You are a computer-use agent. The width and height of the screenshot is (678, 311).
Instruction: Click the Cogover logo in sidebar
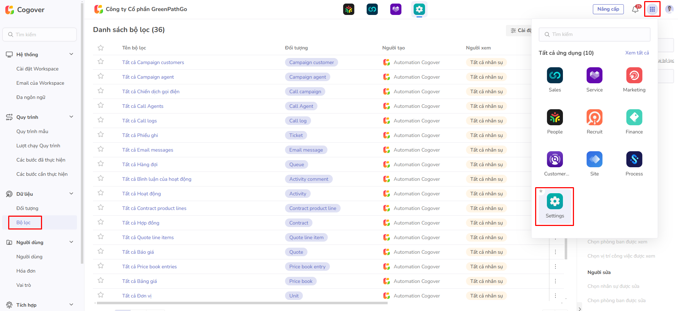25,10
